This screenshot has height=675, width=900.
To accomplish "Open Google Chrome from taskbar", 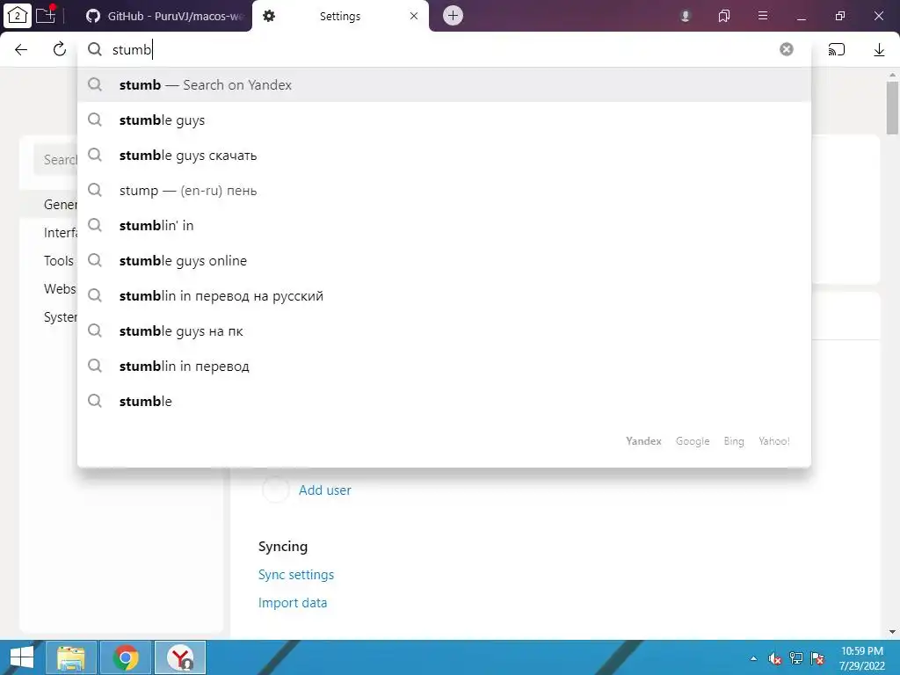I will [x=126, y=657].
